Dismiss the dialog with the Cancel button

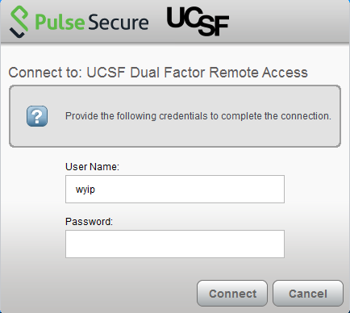coord(308,294)
